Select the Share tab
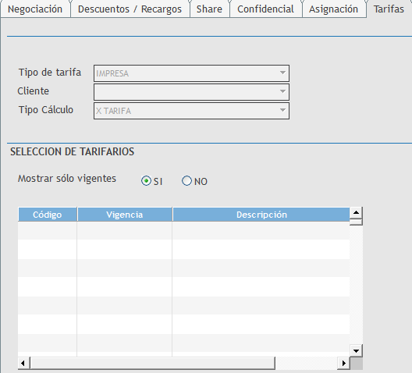The width and height of the screenshot is (412, 373). tap(209, 9)
